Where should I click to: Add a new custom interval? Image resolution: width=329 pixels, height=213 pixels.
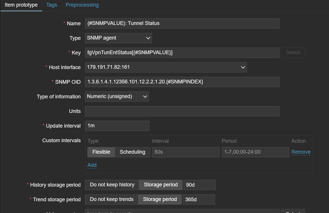click(x=92, y=165)
